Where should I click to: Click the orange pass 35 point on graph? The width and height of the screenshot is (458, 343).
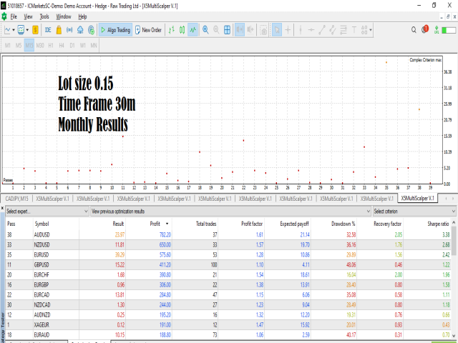[386, 62]
